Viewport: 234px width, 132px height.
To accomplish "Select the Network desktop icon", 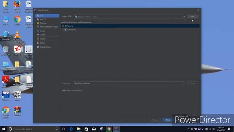I will point(6,36).
